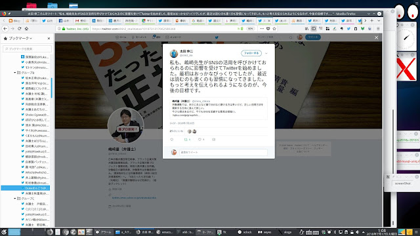Go to the Firefox home page icon
This screenshot has width=420, height=236.
26,29
